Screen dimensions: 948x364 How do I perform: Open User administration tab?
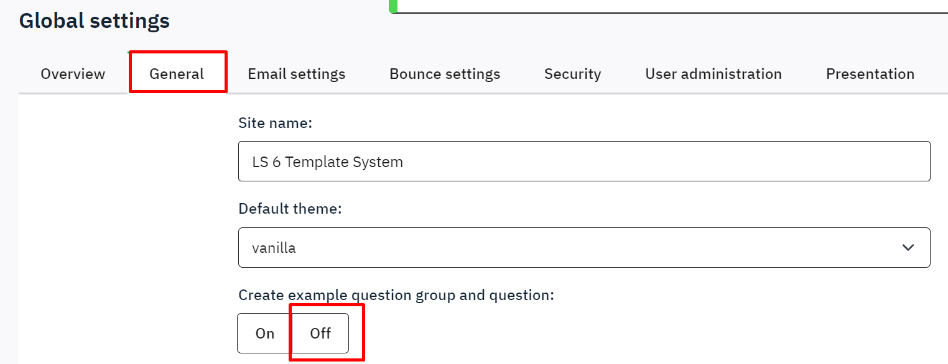pyautogui.click(x=713, y=74)
